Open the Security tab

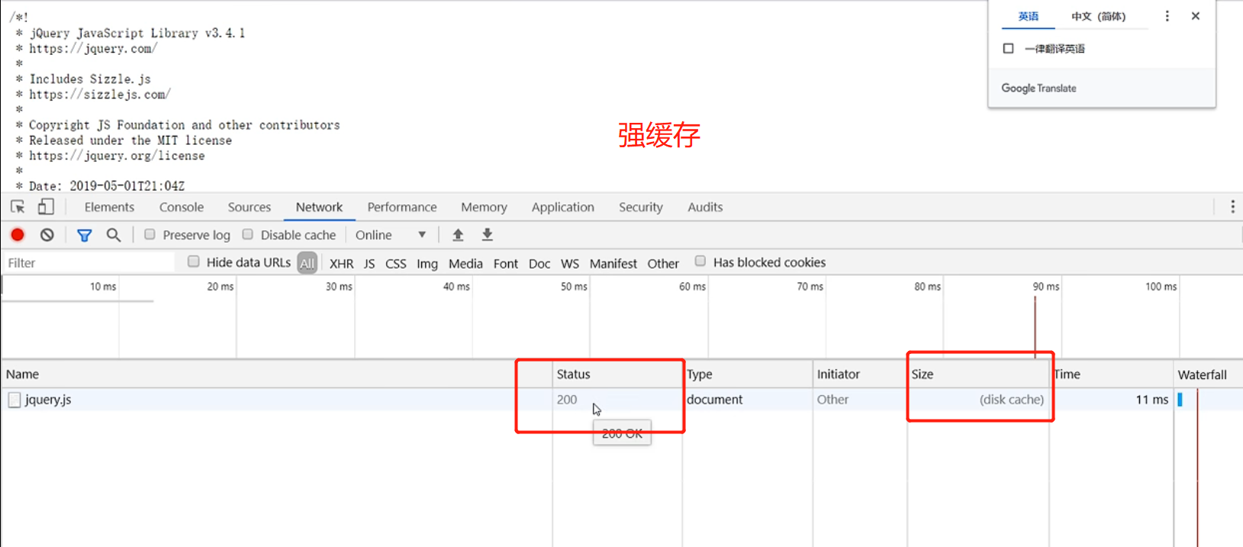pyautogui.click(x=641, y=207)
